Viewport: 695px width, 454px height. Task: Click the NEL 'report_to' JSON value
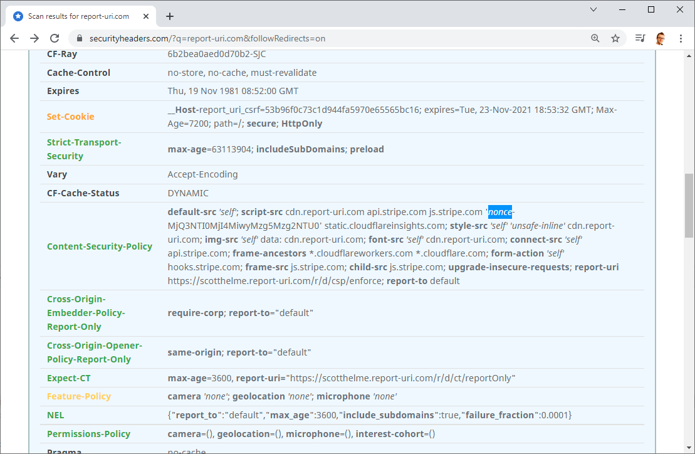coord(196,415)
